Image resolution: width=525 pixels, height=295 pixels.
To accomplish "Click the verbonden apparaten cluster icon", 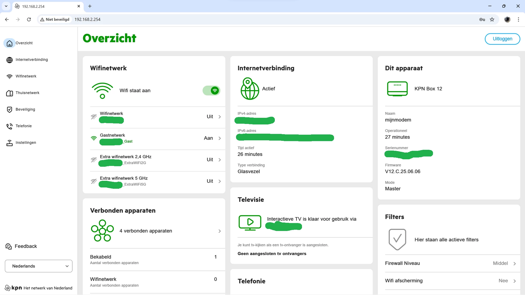I will (102, 231).
